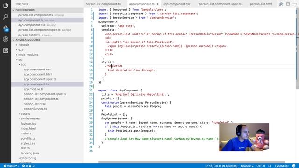Change indentation via Spaces: 2

247,166
